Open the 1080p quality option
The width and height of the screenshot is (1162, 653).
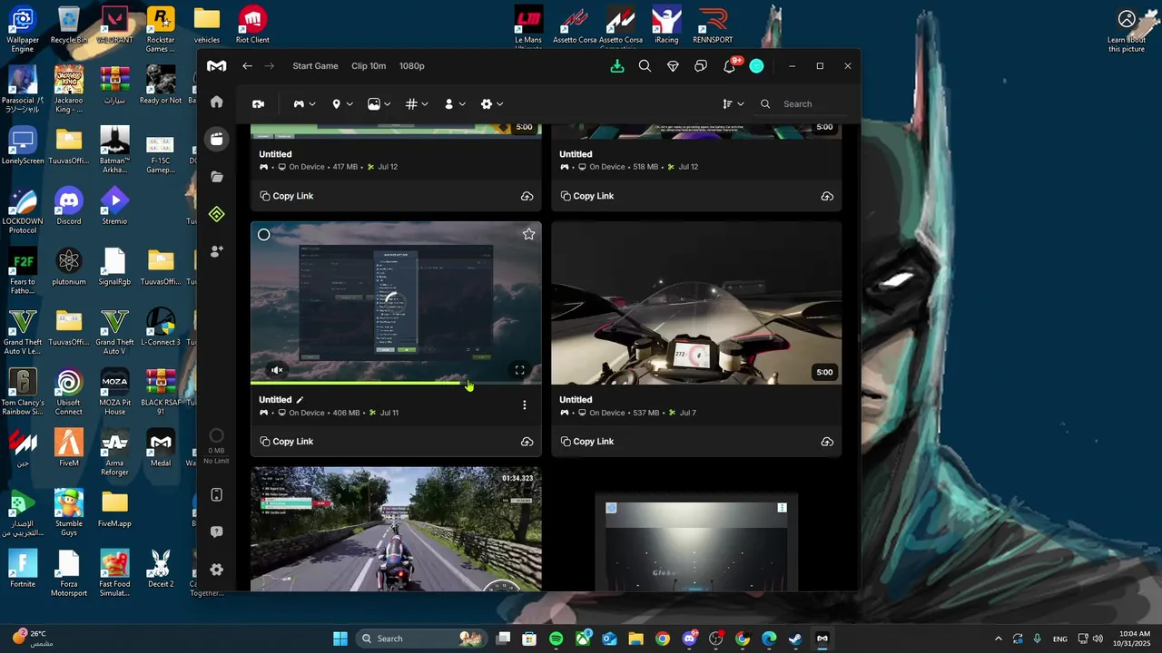(412, 66)
